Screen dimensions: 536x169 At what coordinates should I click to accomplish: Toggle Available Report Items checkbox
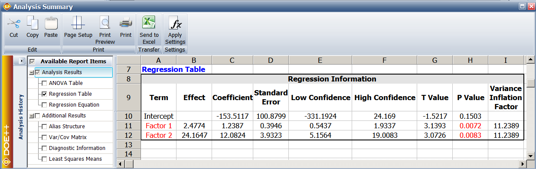click(33, 62)
